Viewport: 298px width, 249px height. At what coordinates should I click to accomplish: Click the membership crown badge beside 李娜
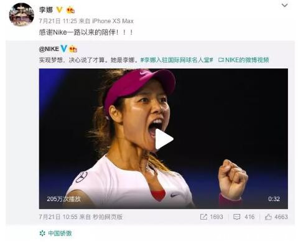pyautogui.click(x=70, y=10)
